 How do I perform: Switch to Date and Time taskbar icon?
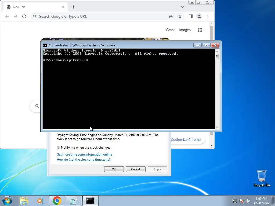click(74, 201)
